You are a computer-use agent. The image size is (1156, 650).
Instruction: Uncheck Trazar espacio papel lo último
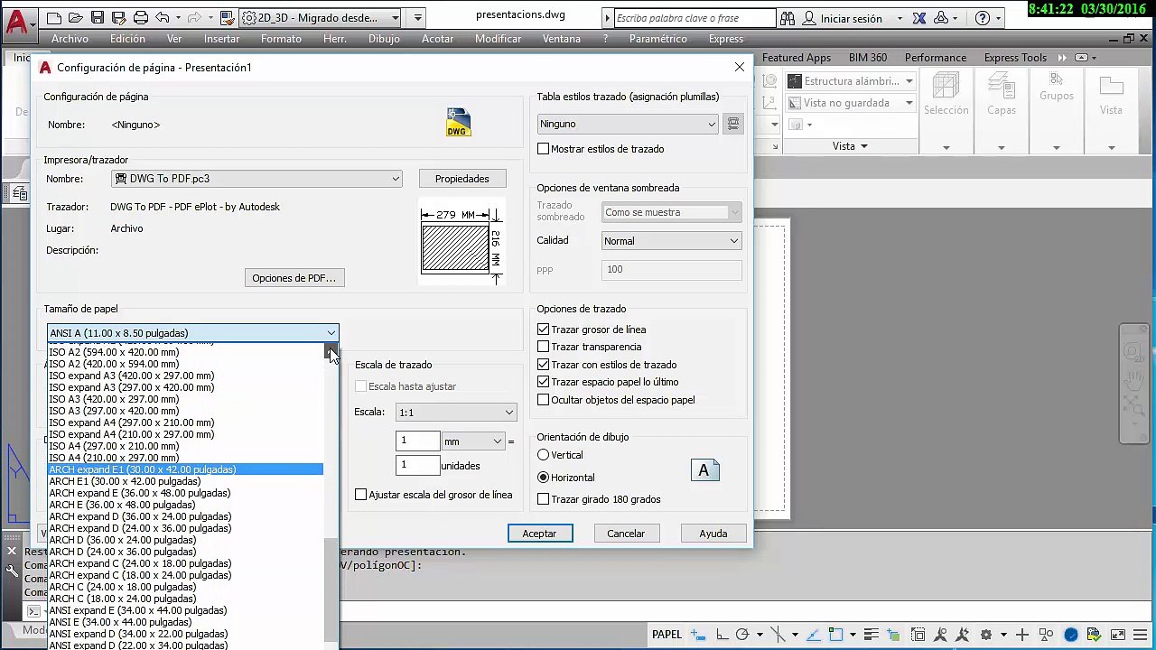544,382
